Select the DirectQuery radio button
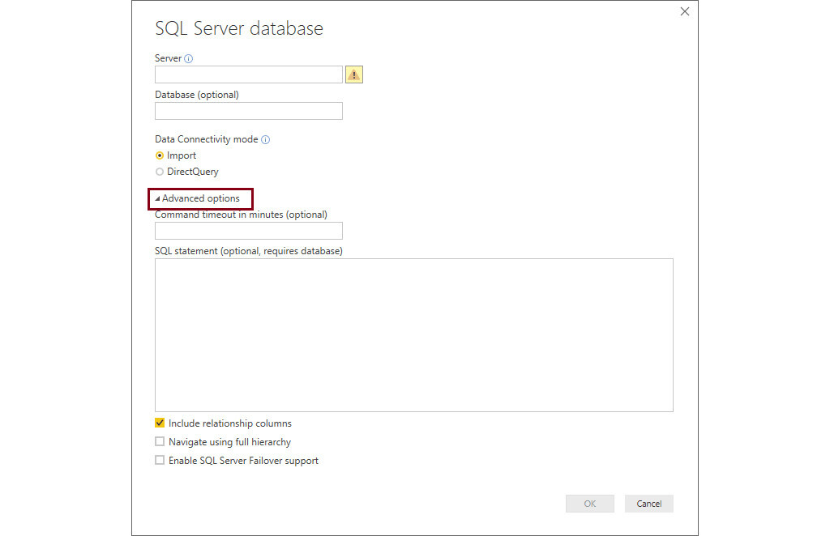Image resolution: width=830 pixels, height=536 pixels. (x=159, y=171)
